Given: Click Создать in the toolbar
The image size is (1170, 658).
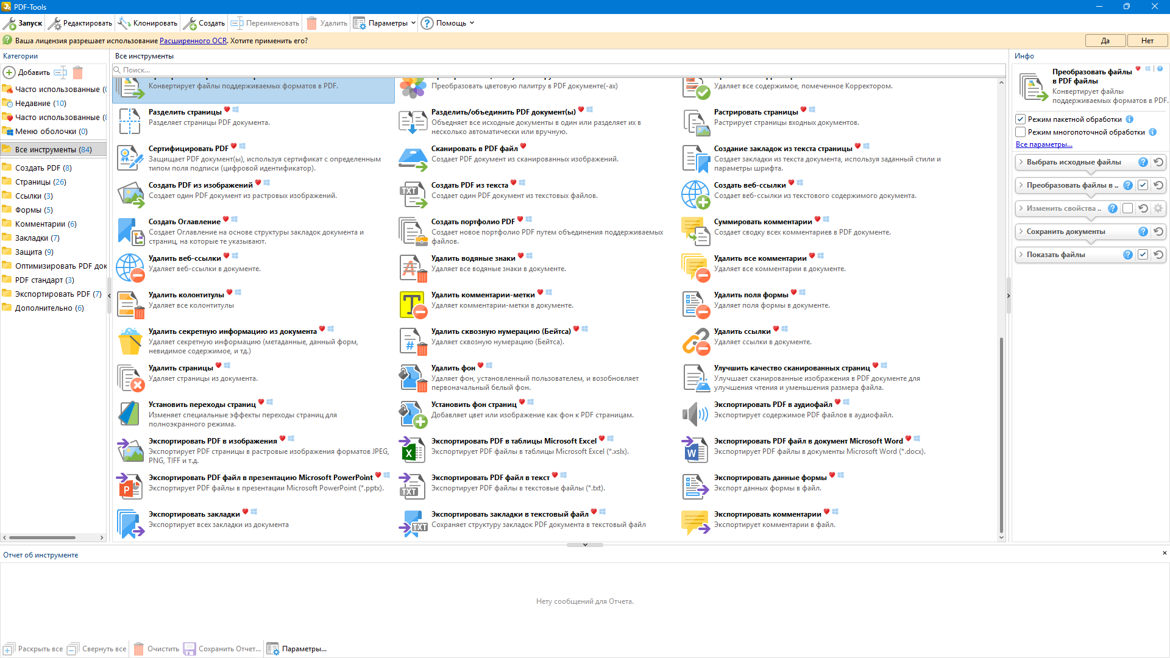Looking at the screenshot, I should tap(204, 23).
